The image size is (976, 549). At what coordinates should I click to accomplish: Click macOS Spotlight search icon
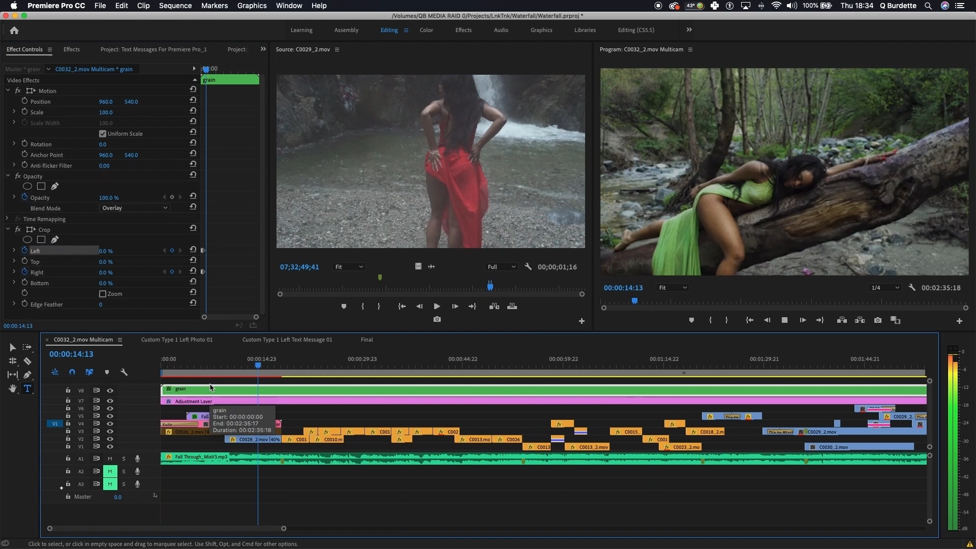928,6
